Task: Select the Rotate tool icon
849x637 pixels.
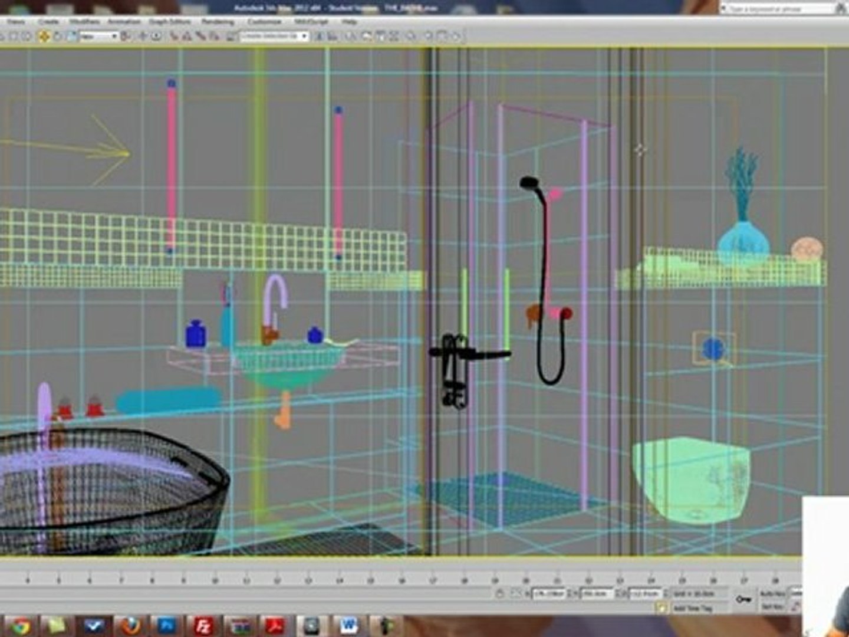Action: 58,37
